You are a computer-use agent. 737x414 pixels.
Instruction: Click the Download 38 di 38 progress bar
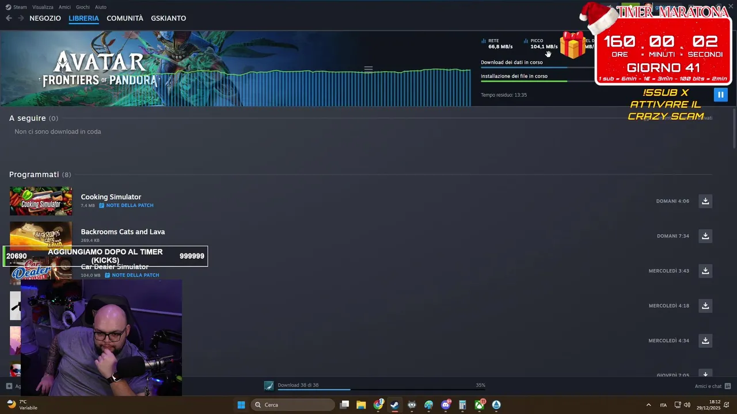pos(381,390)
